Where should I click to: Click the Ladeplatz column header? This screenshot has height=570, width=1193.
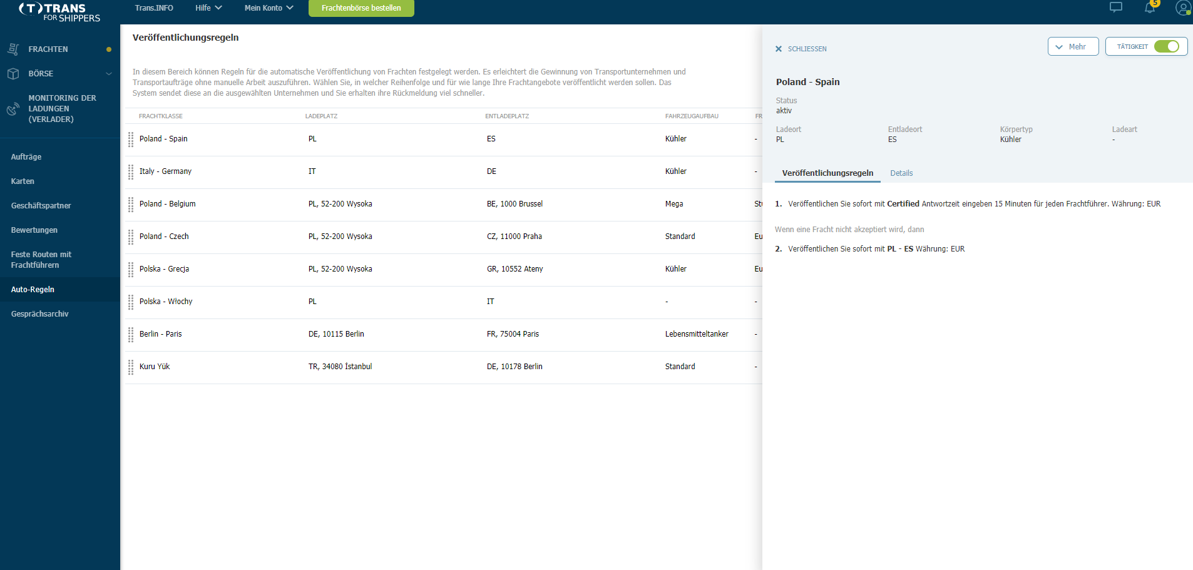pyautogui.click(x=321, y=116)
